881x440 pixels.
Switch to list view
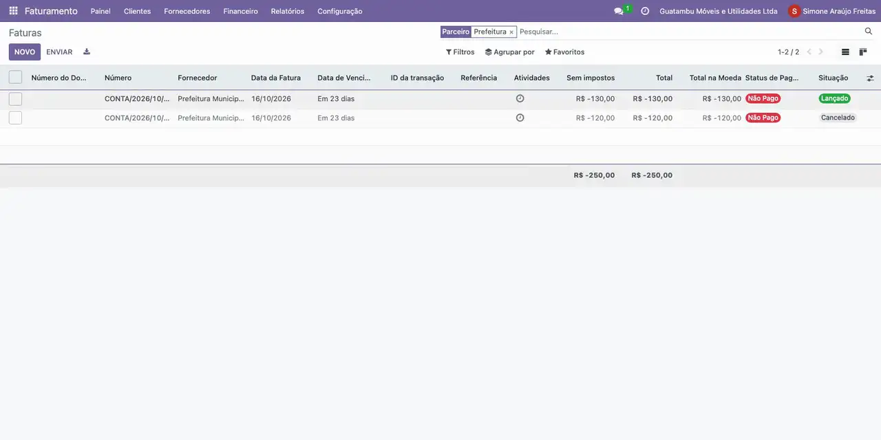click(x=845, y=52)
